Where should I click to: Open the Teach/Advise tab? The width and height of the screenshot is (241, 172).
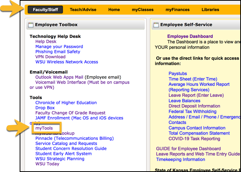[83, 10]
